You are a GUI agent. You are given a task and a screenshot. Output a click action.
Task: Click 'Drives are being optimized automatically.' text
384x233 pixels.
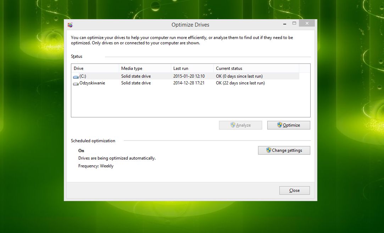(117, 158)
